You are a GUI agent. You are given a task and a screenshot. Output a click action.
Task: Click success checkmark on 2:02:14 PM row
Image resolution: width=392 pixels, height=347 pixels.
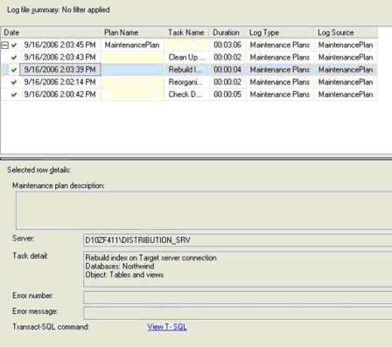tap(14, 82)
